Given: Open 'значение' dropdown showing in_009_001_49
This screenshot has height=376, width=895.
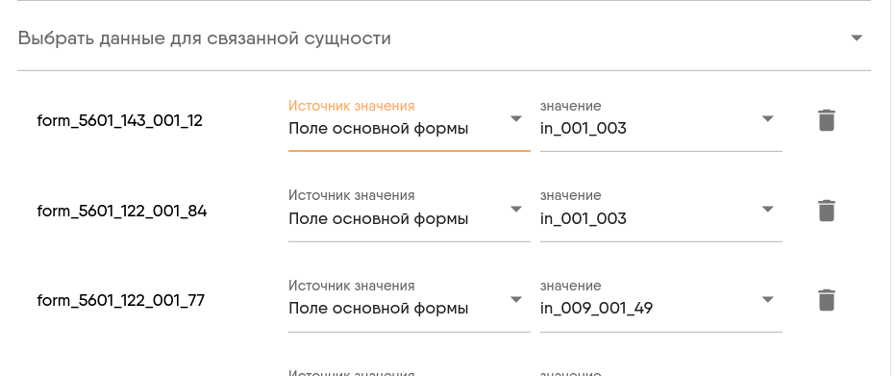Looking at the screenshot, I should (x=661, y=305).
